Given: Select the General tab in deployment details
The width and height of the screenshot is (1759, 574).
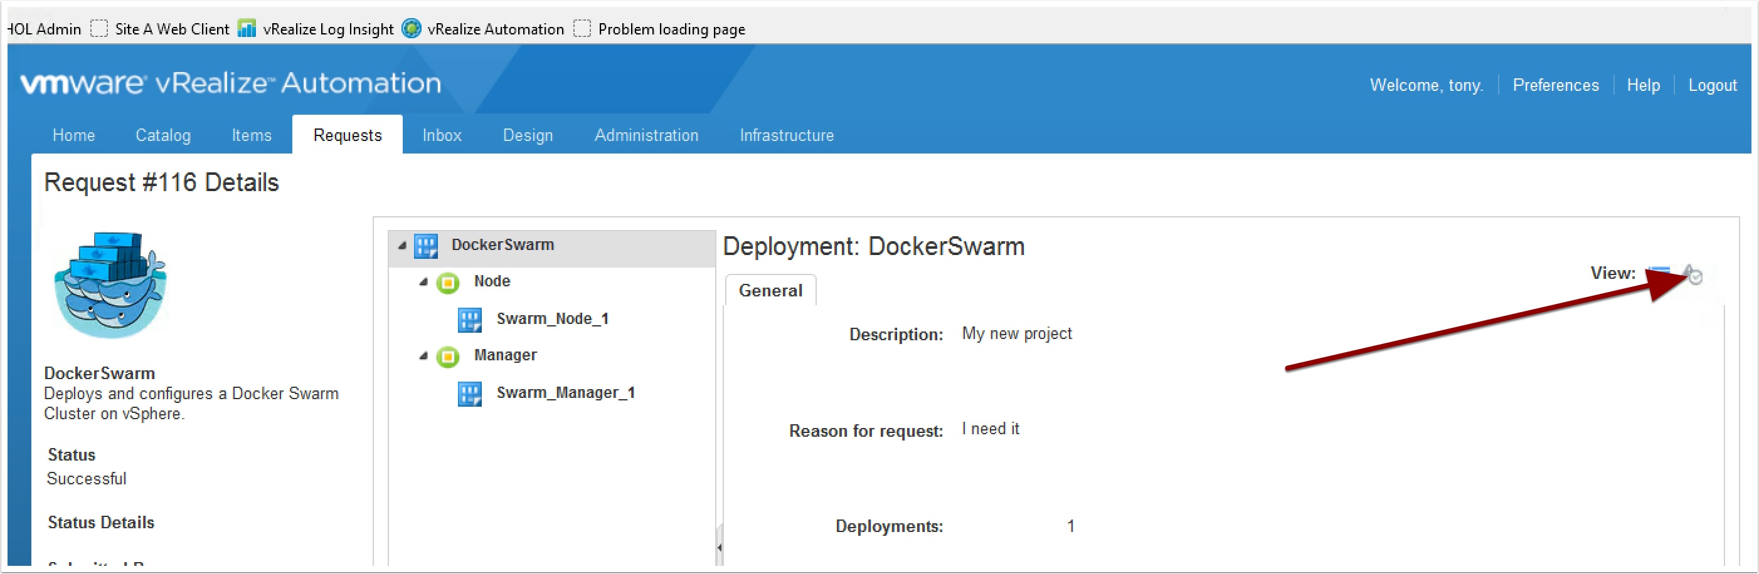Looking at the screenshot, I should coord(770,290).
